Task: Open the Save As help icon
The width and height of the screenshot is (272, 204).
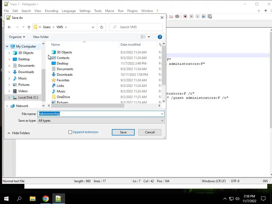Action: [x=160, y=37]
